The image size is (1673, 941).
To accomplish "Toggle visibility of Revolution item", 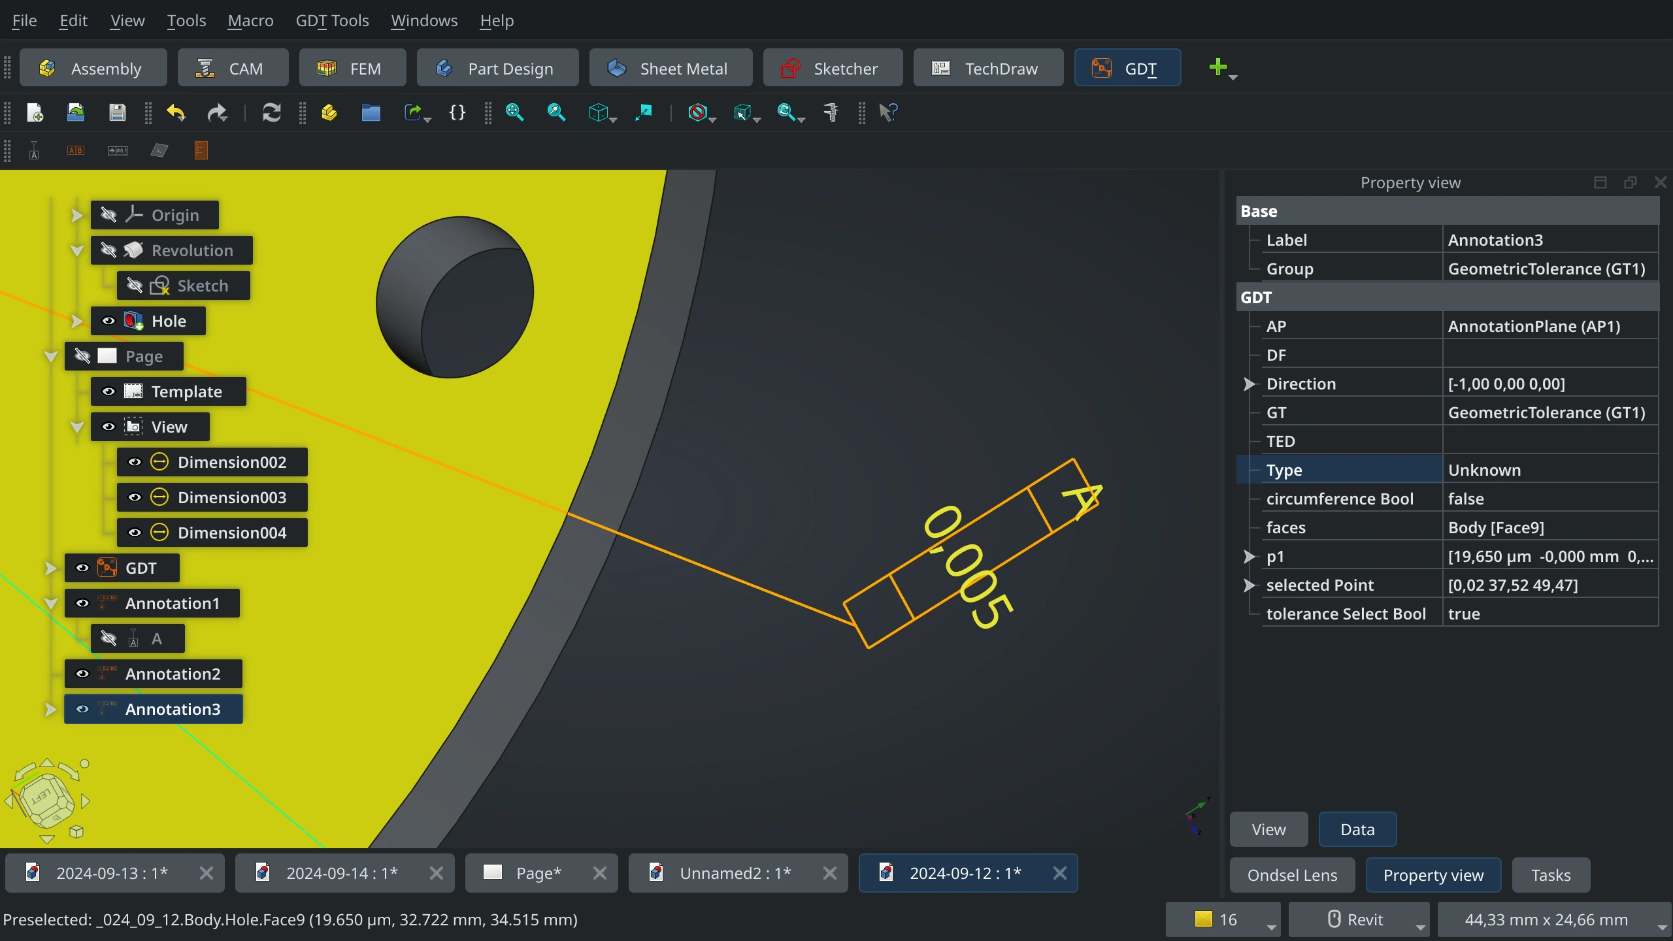I will pos(108,250).
